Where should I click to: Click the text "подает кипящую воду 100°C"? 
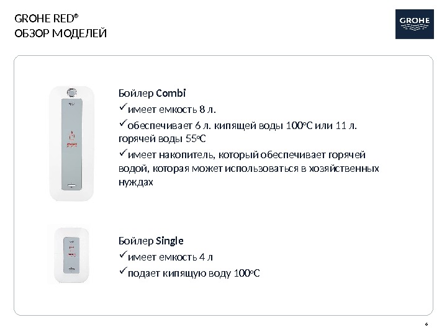click(x=194, y=274)
